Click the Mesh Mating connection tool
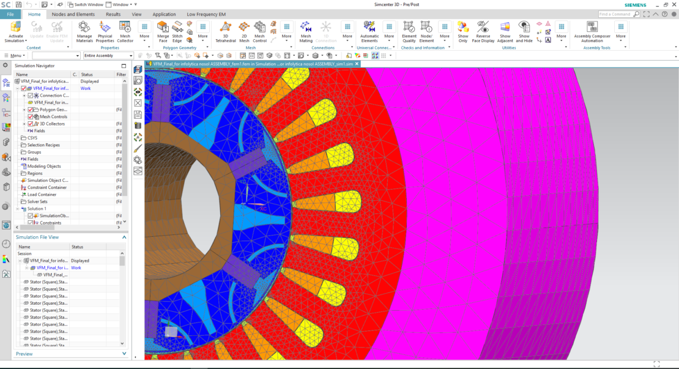 pyautogui.click(x=307, y=32)
